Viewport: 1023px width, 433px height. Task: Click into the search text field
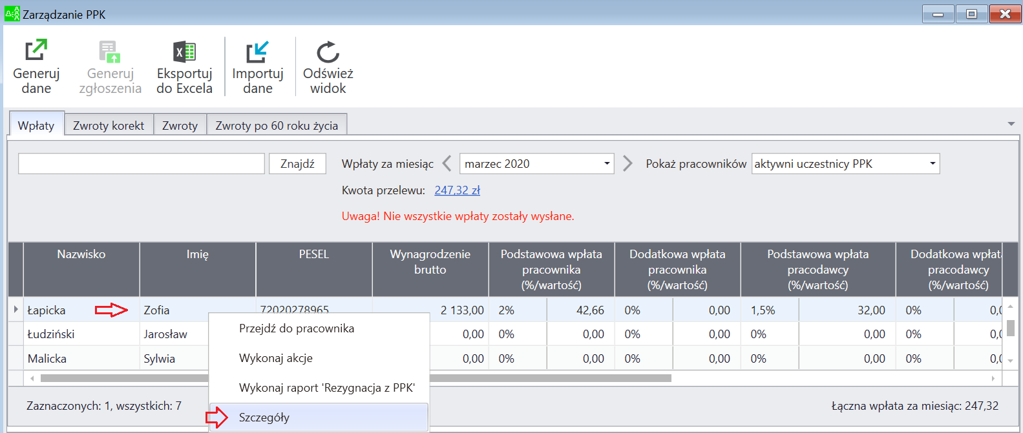point(141,163)
